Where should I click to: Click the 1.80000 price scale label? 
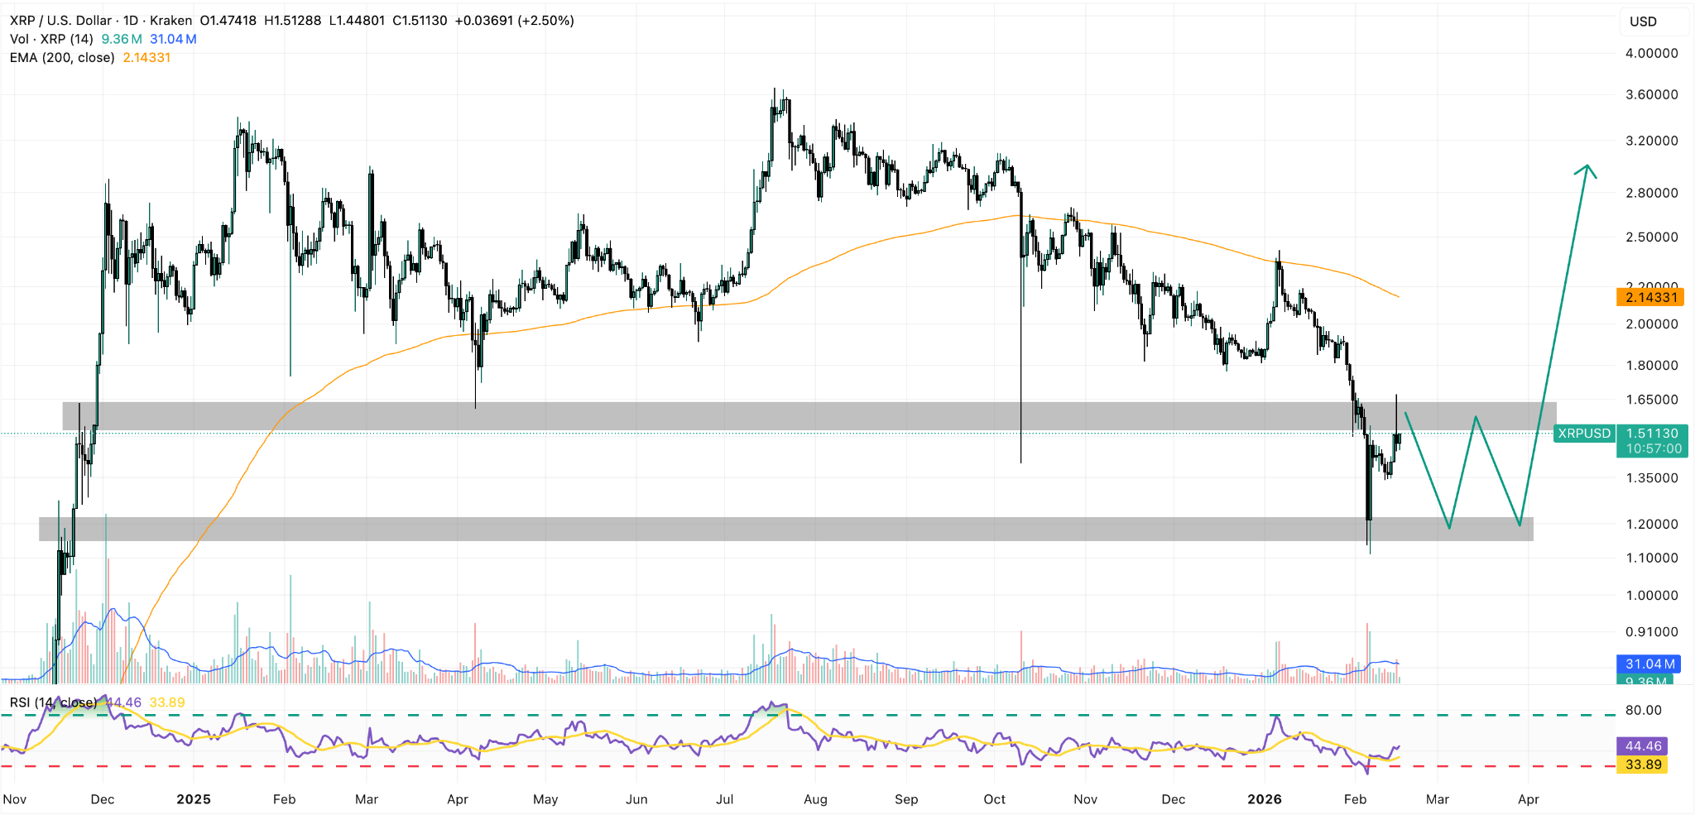coord(1652,365)
